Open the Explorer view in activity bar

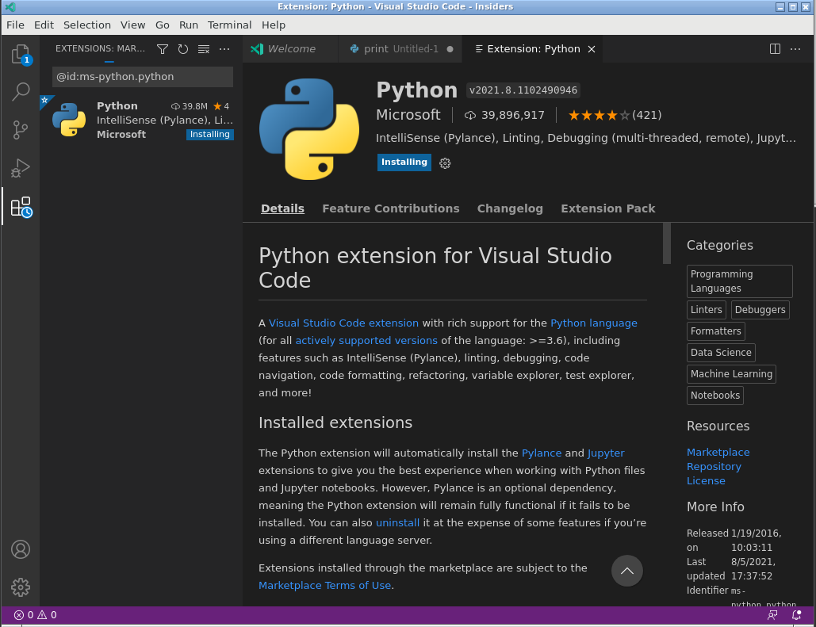[x=21, y=54]
